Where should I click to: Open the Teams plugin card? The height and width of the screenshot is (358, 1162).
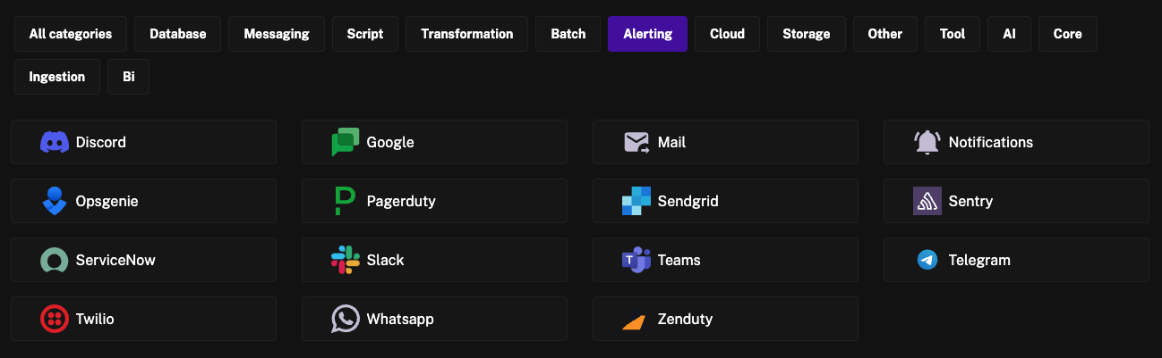click(725, 260)
